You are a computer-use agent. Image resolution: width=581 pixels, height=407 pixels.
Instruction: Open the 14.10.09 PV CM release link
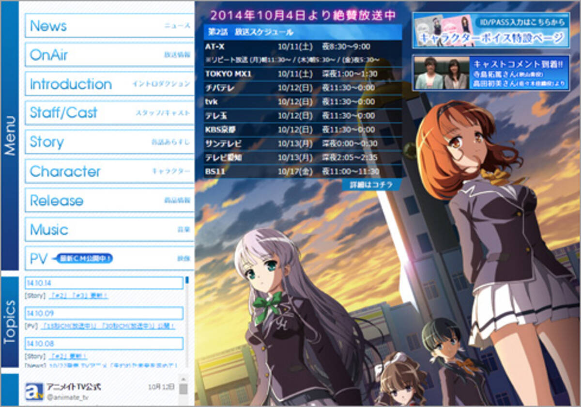click(x=109, y=326)
